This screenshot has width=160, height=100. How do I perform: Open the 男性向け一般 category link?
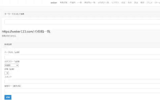[x=90, y=2]
